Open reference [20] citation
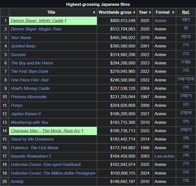 click(x=183, y=96)
